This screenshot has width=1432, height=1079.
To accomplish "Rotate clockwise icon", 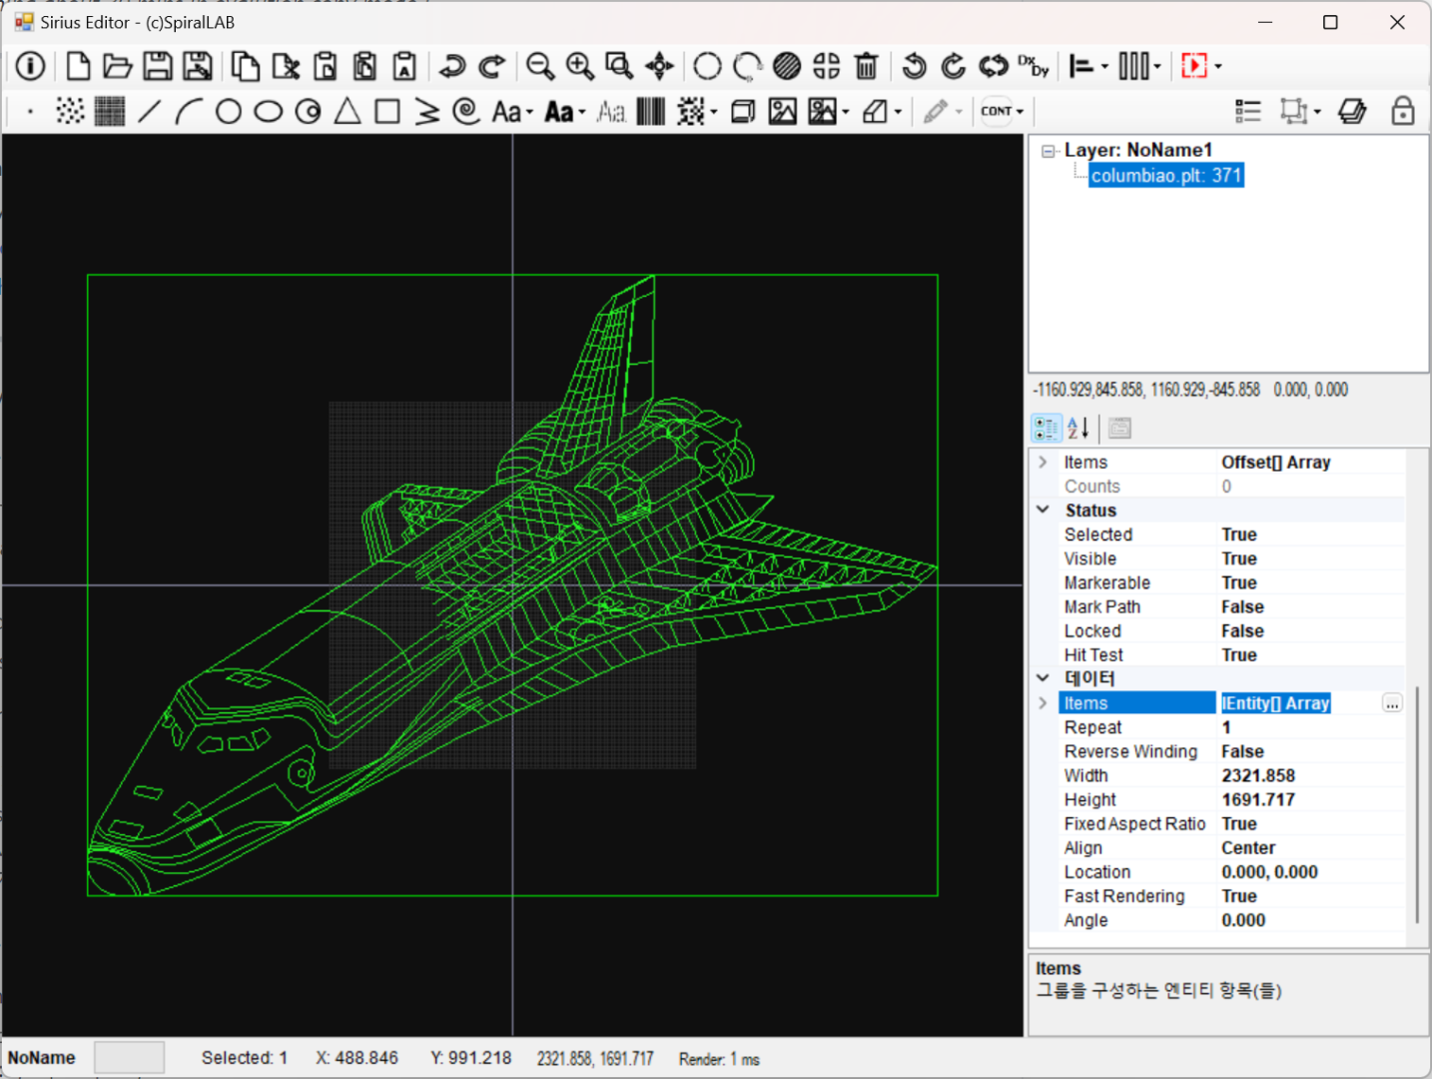I will [x=954, y=66].
